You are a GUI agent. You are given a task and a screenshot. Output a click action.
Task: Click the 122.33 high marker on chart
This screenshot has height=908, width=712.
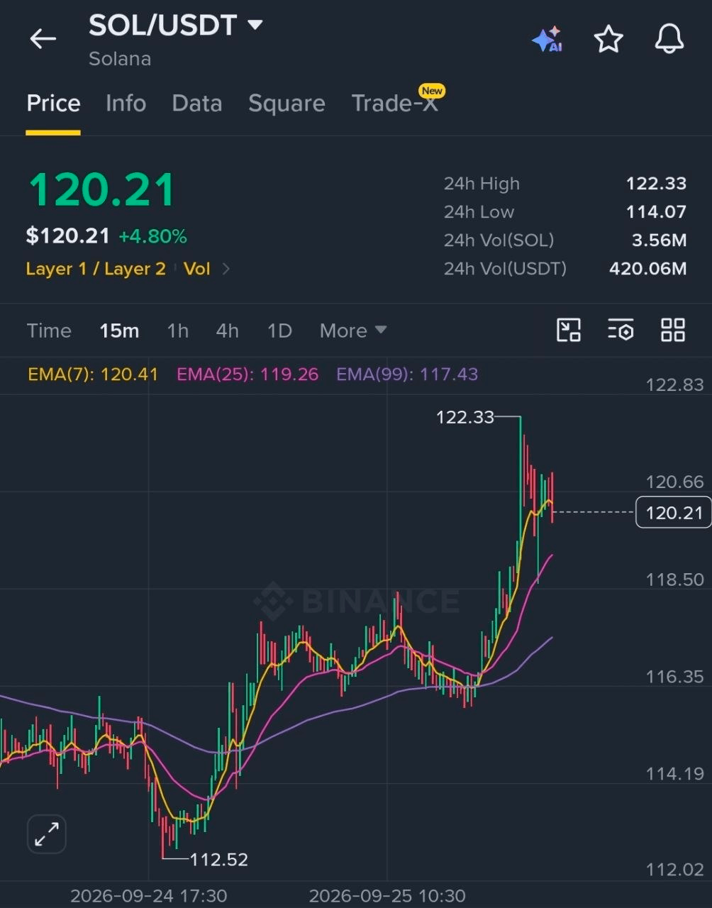(x=465, y=417)
